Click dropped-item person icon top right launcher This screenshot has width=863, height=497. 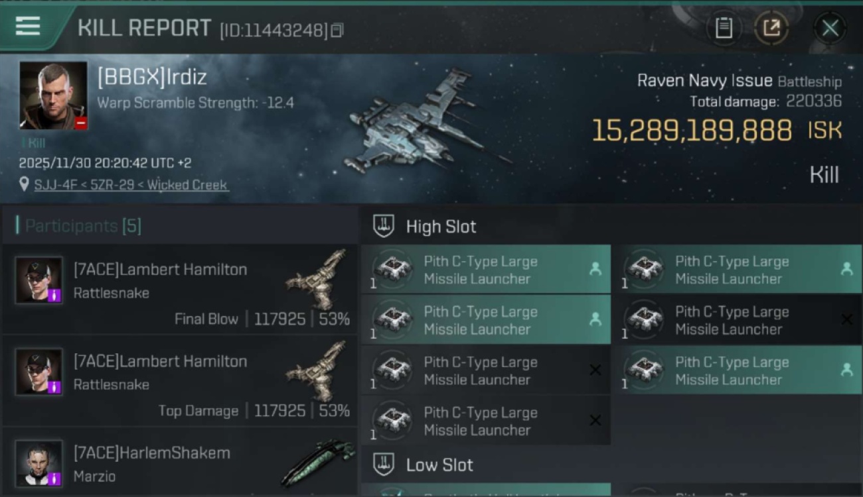846,269
